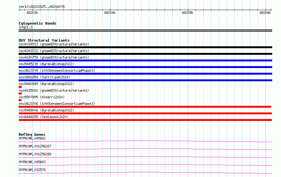Click the short red bar under nsv4185061

pos(20,94)
